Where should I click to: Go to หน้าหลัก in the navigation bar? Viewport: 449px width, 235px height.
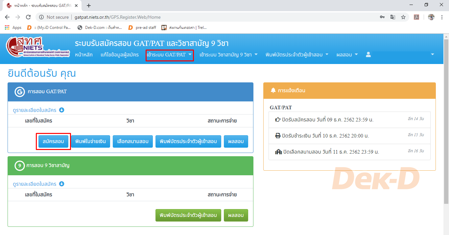pyautogui.click(x=84, y=55)
